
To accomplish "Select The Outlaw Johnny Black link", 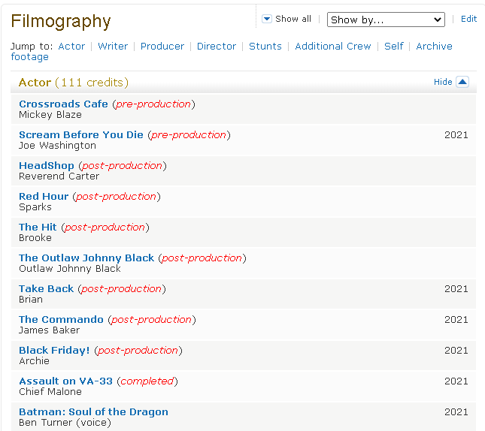I will 86,258.
